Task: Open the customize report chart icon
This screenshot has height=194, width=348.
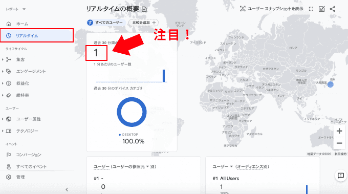Action: pos(321,9)
